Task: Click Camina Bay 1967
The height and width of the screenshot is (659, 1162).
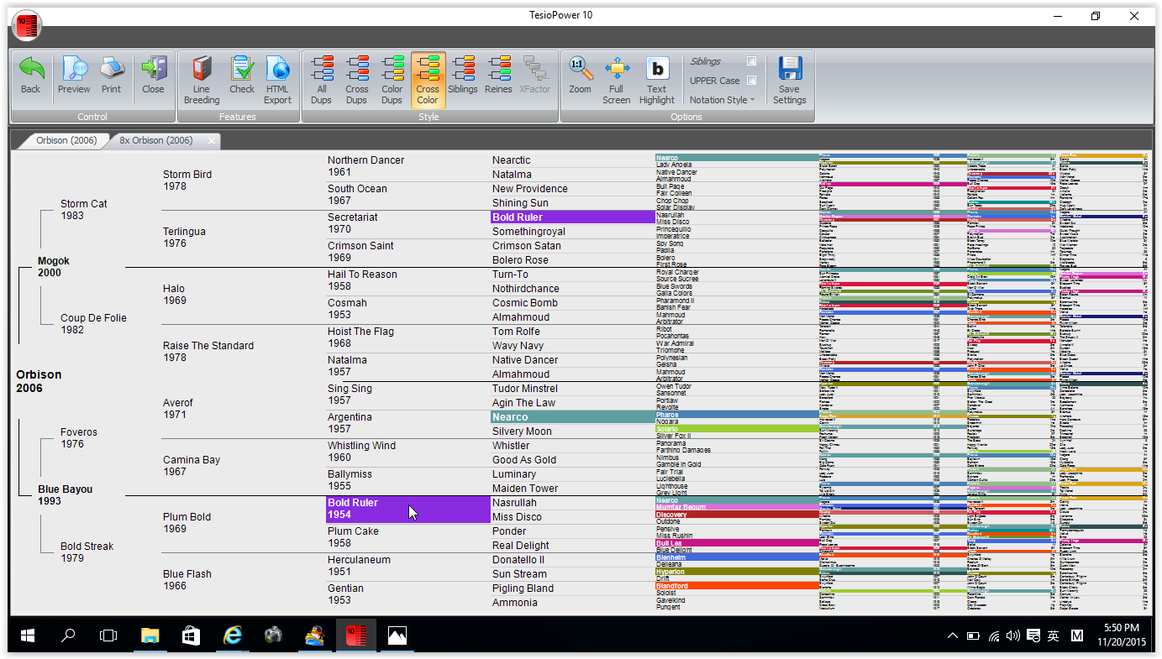Action: click(x=192, y=466)
